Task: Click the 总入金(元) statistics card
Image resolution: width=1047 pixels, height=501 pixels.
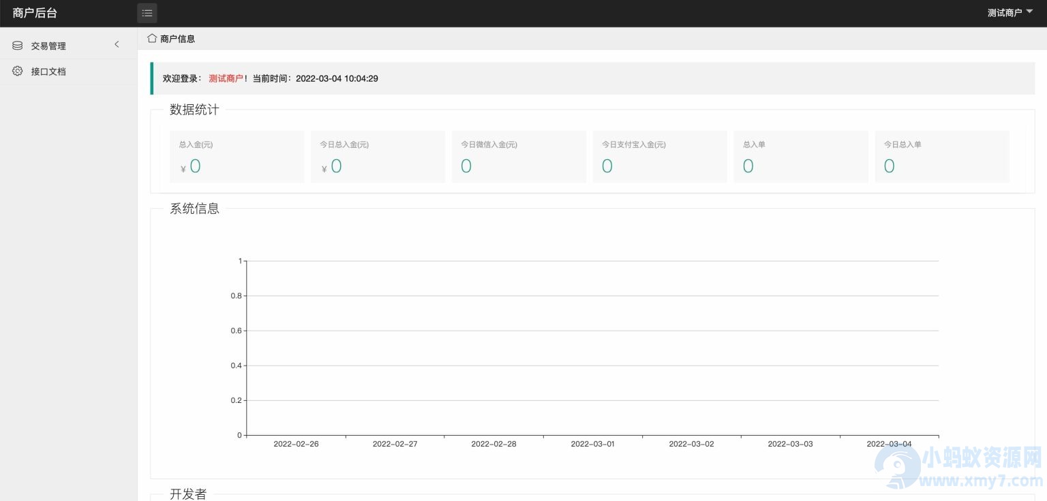Action: [x=237, y=157]
